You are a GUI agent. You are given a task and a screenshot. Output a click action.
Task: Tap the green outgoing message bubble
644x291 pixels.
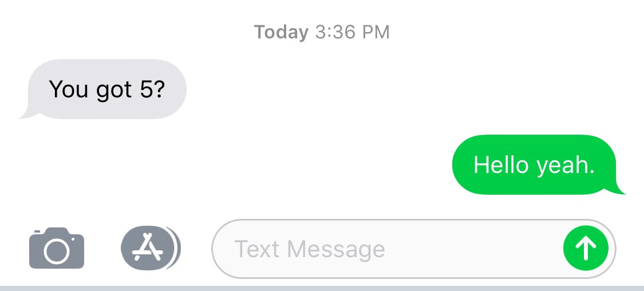(x=539, y=164)
